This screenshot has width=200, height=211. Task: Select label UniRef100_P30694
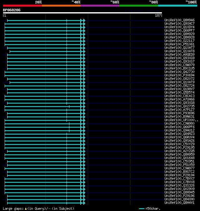[x=179, y=75]
